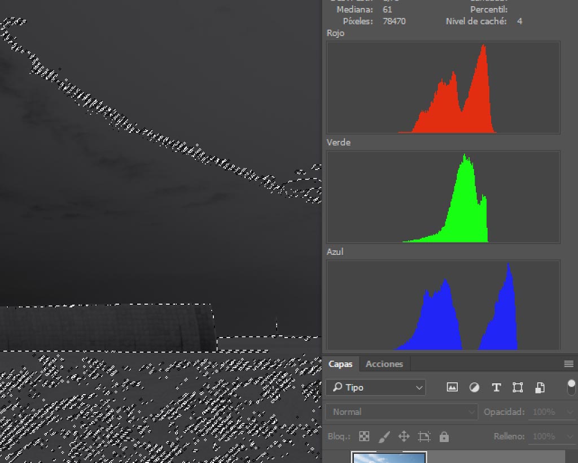Screen dimensions: 578x463
Task: Lock image pixels brush icon
Action: click(384, 437)
